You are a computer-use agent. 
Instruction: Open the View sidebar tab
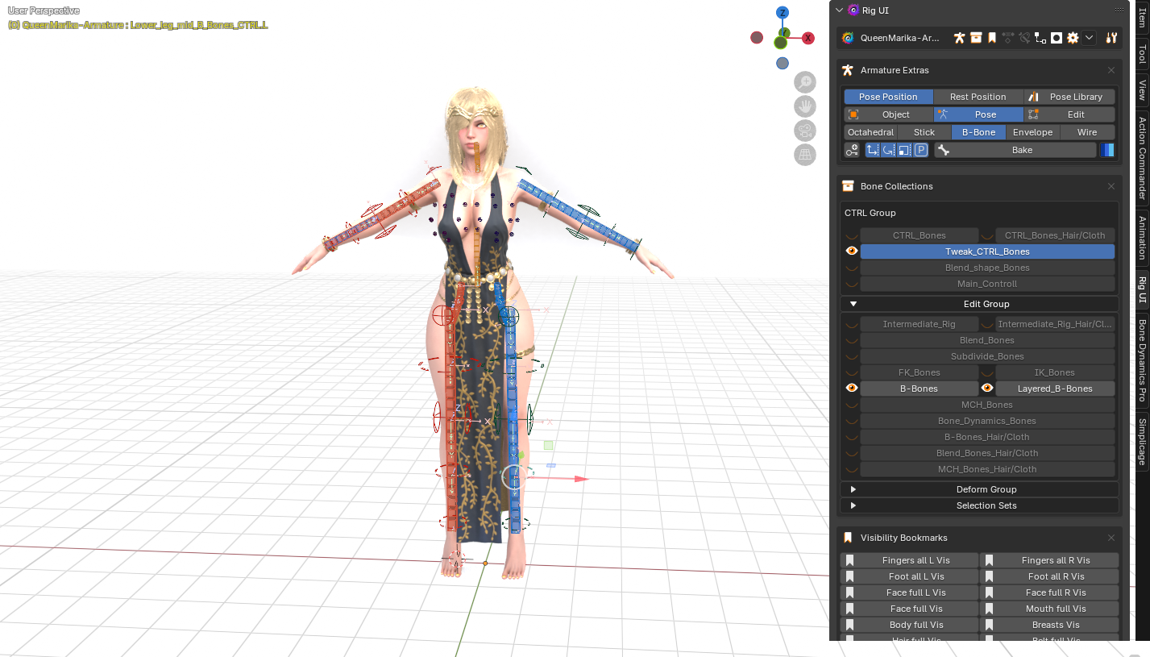point(1141,89)
